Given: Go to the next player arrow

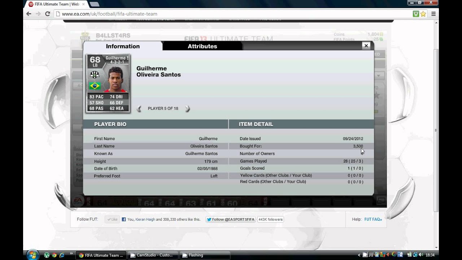Looking at the screenshot, I should 187,109.
